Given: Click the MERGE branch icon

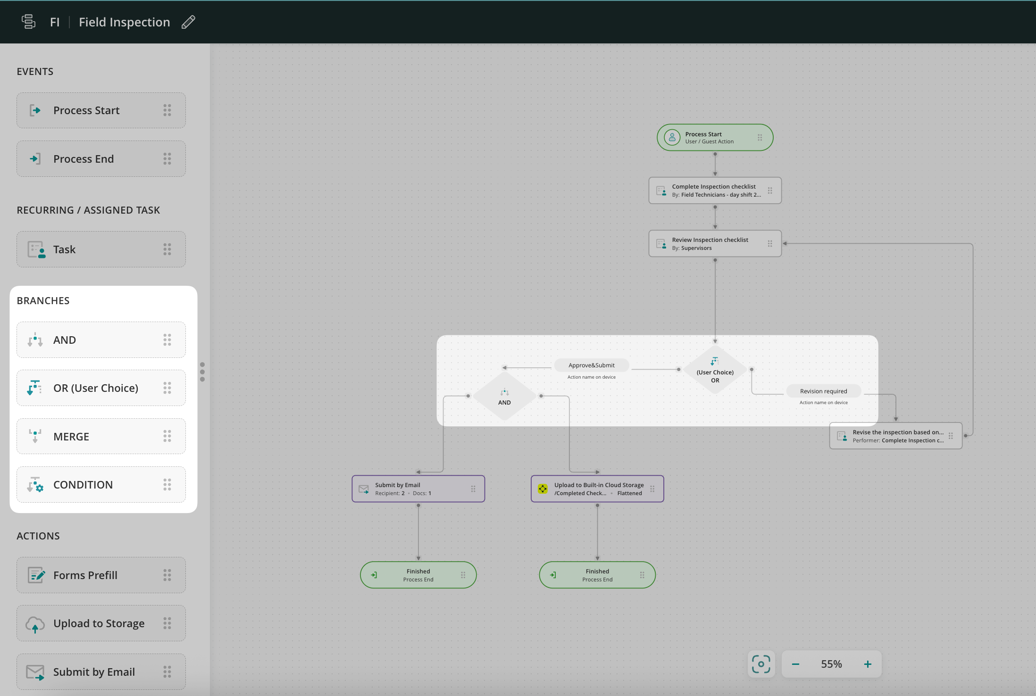Looking at the screenshot, I should coord(35,436).
